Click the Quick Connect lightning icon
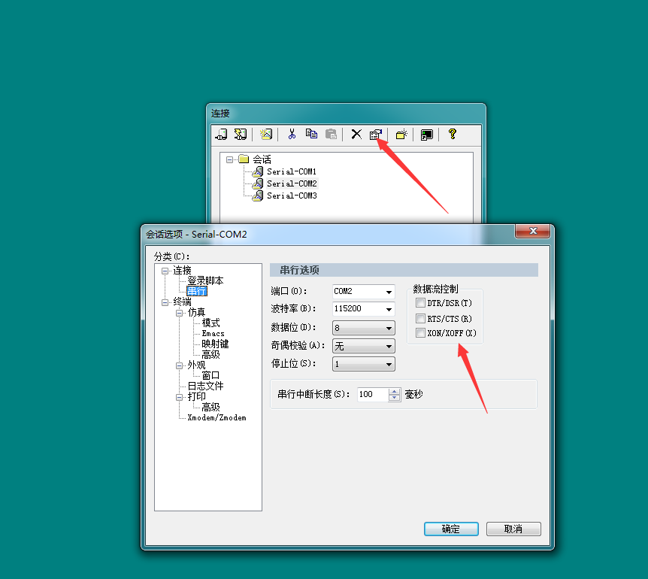648x579 pixels. coord(240,135)
